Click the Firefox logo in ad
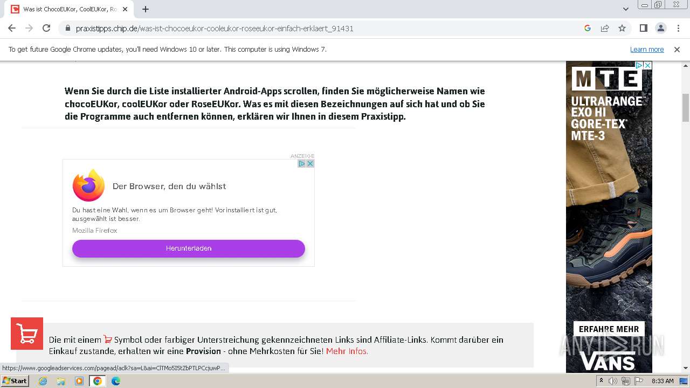The width and height of the screenshot is (690, 388). click(88, 185)
